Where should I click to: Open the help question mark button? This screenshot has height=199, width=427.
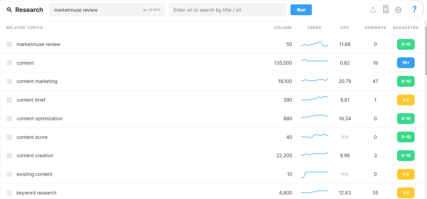click(414, 9)
